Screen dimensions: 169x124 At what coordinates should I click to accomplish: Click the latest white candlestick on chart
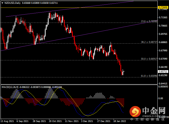124,71
